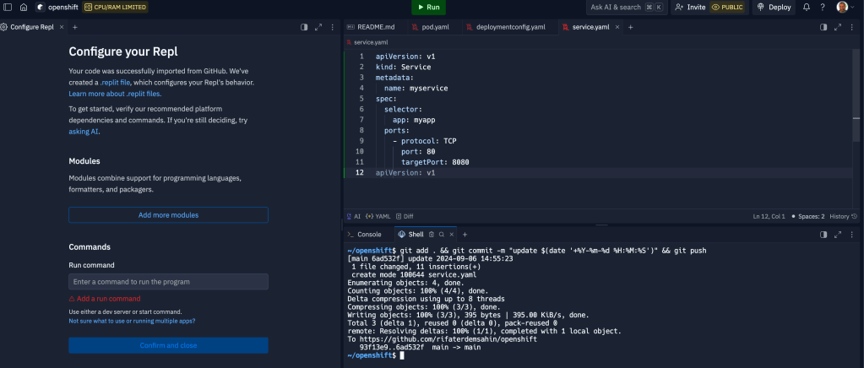Focus the Run command input field
This screenshot has height=368, width=864.
coord(168,282)
